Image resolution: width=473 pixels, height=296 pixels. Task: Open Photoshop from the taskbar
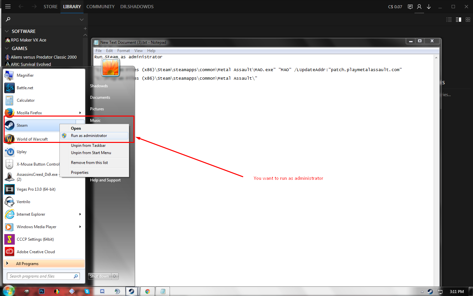(42, 291)
